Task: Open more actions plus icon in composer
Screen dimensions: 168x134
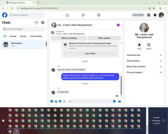Action: click(52, 101)
